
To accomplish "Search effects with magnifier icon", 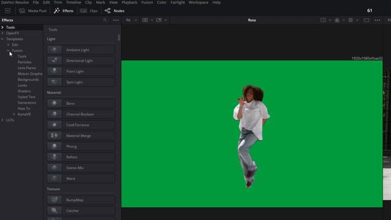I will pyautogui.click(x=105, y=20).
